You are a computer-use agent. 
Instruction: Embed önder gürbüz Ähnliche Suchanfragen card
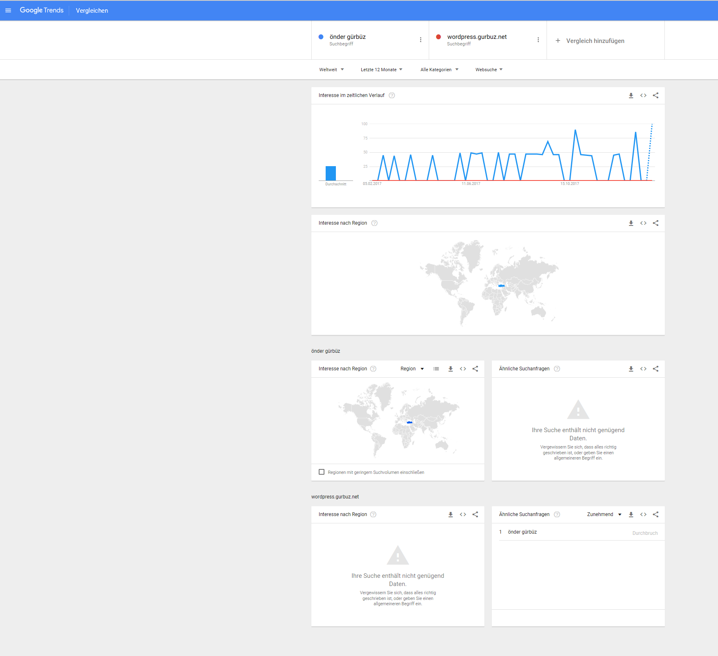[643, 369]
